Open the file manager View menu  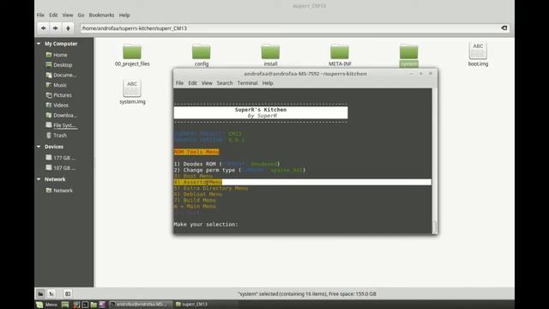[68, 15]
